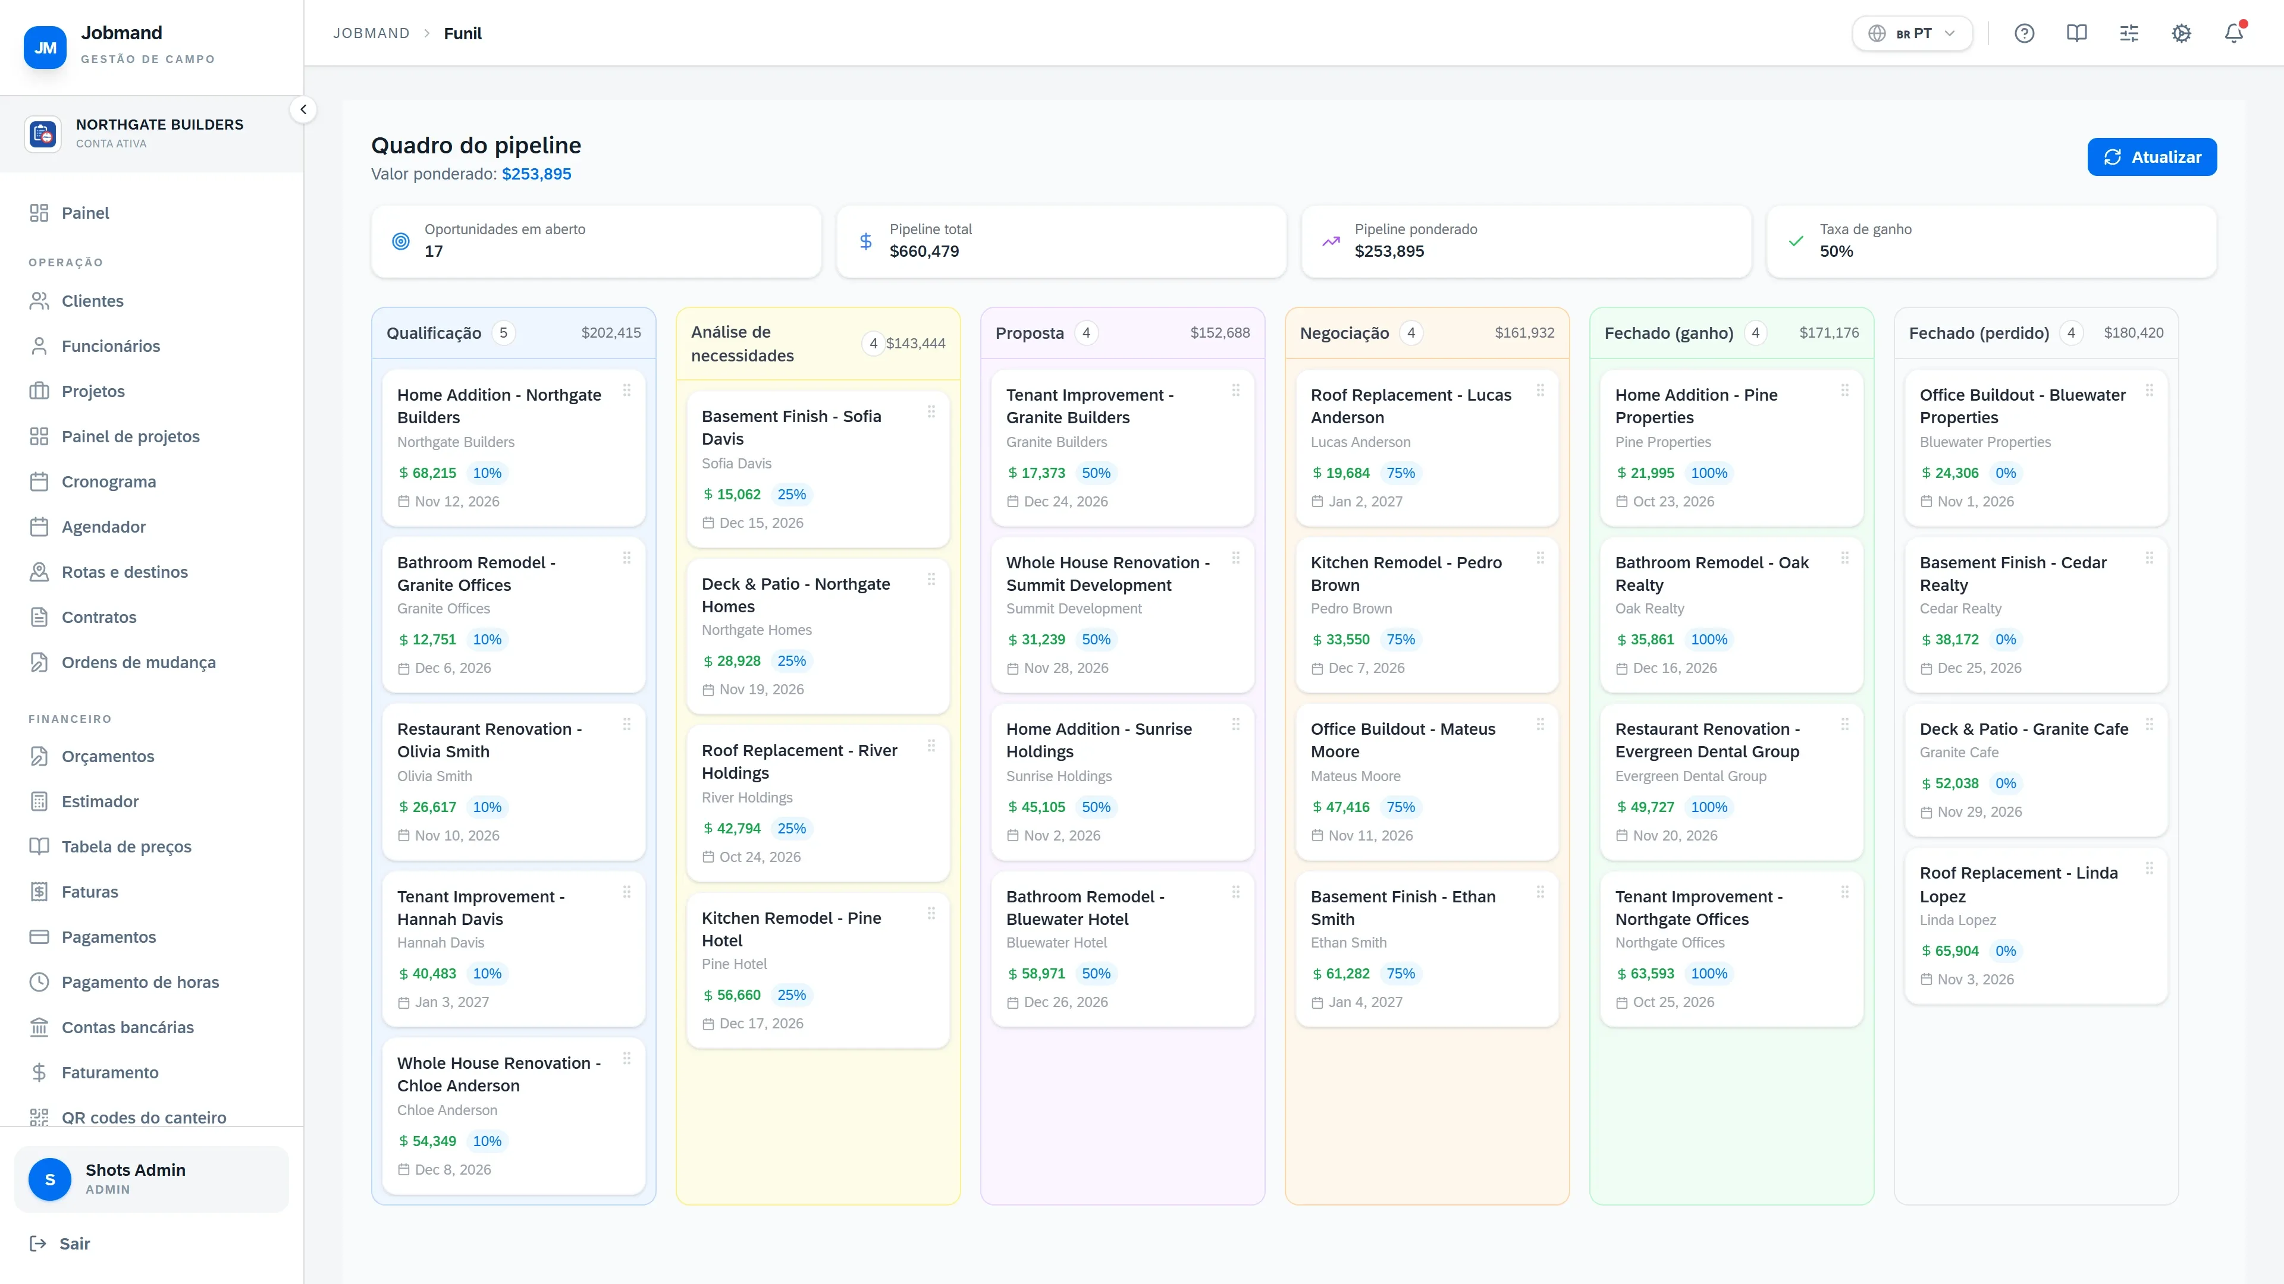Open Contas bancárias in the sidebar
2284x1284 pixels.
pos(152,1028)
